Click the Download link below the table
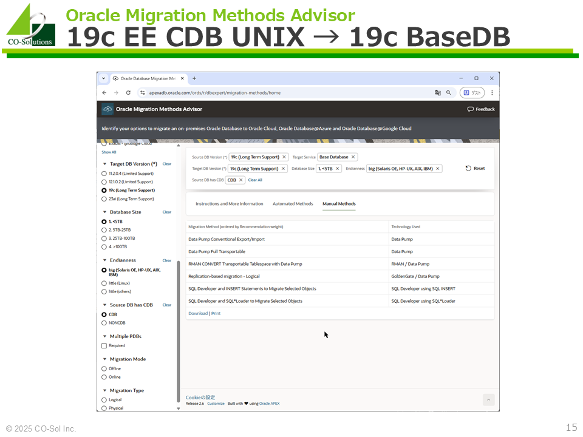The image size is (583, 437). [x=198, y=314]
